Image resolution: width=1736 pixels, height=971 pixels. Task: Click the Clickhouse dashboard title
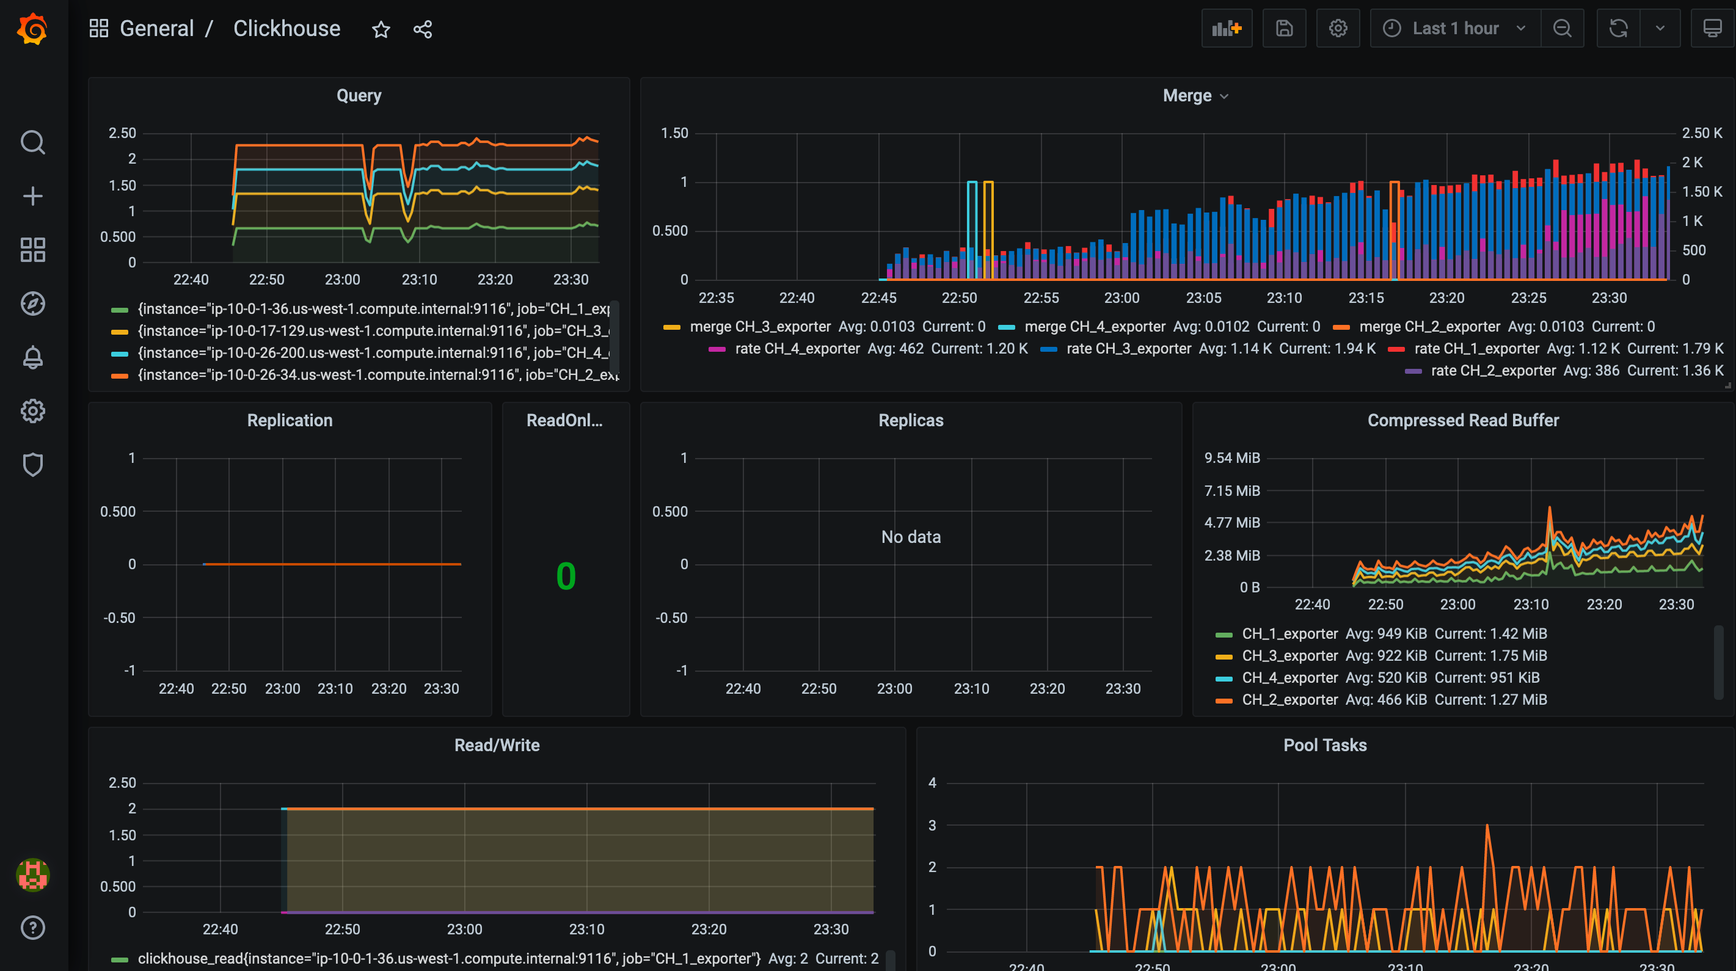click(286, 28)
